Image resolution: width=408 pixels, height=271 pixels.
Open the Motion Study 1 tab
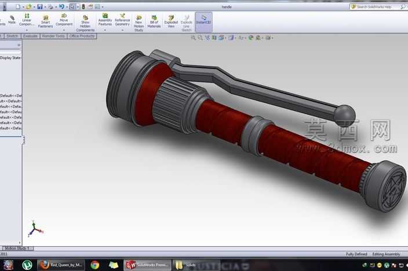coord(17,248)
